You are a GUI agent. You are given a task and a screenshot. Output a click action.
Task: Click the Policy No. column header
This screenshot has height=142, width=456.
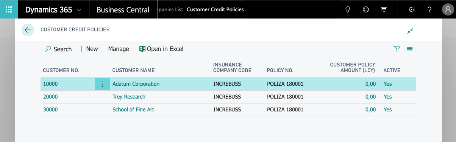click(280, 70)
